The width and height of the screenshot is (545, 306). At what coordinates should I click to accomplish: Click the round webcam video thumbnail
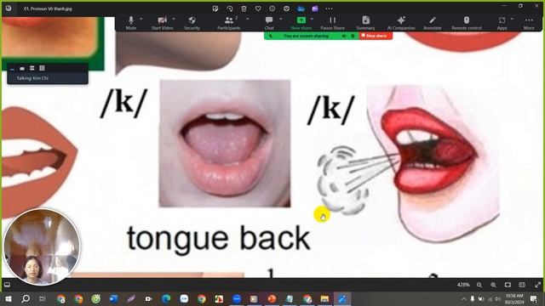42,246
